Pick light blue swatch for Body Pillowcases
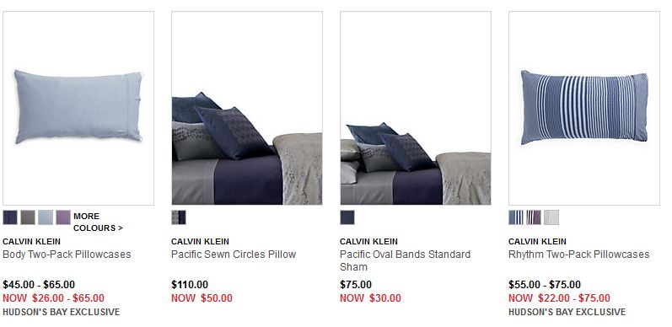 (x=46, y=217)
